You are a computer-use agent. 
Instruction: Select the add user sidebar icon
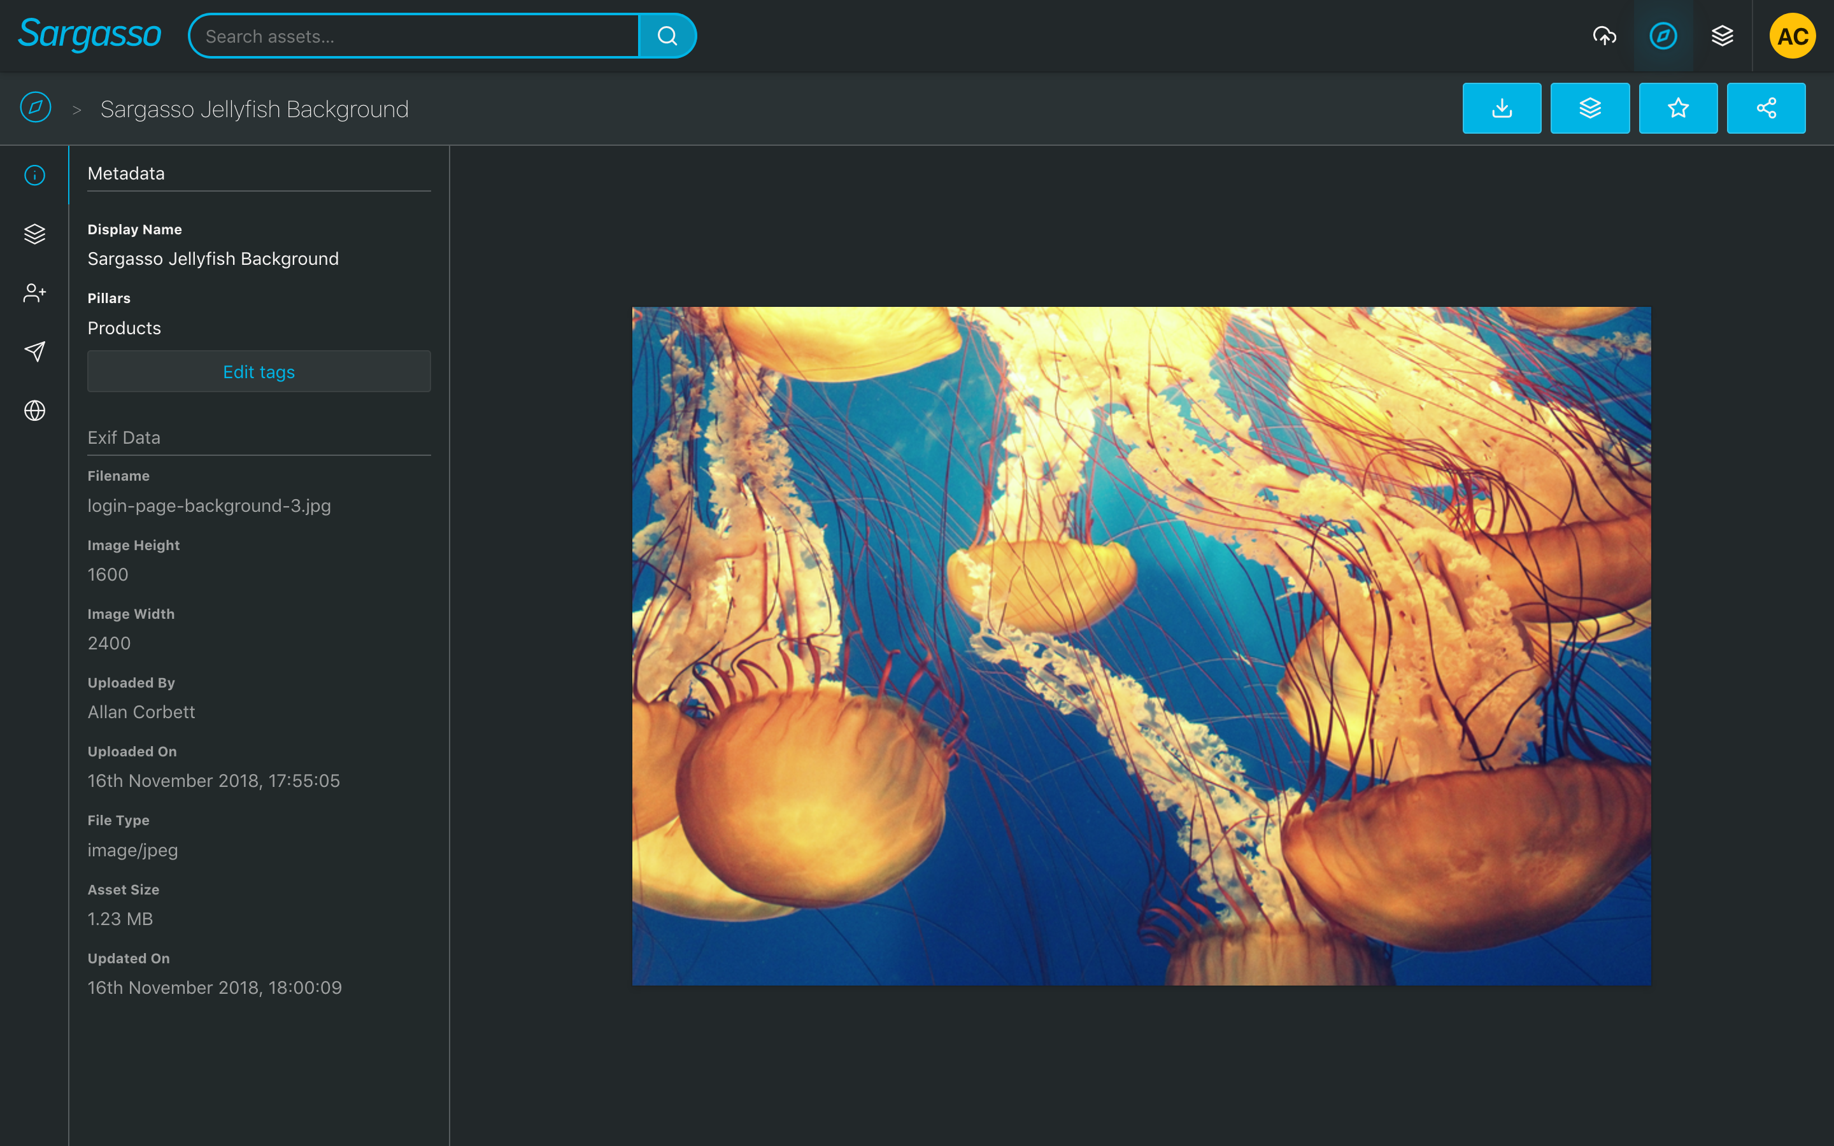click(x=35, y=293)
